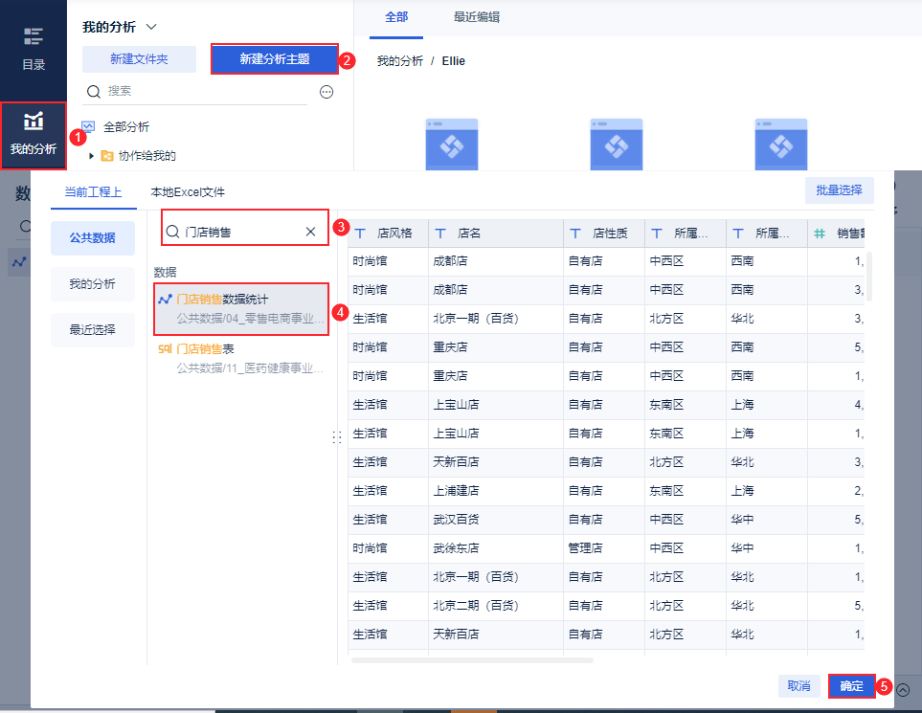Click the SQL icon of 门店销售表
This screenshot has width=922, height=713.
pyautogui.click(x=165, y=349)
